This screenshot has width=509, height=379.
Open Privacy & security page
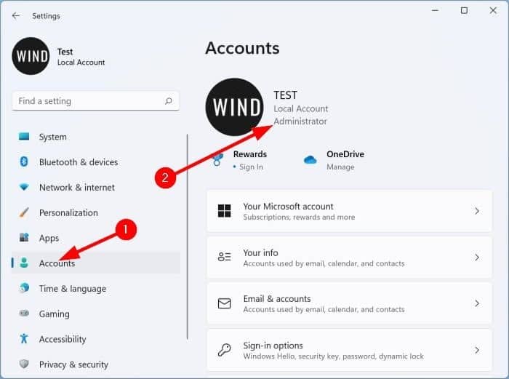coord(96,364)
